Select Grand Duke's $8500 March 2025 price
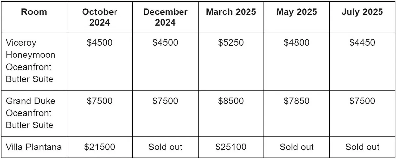Image resolution: width=396 pixels, height=159 pixels. coord(231,101)
